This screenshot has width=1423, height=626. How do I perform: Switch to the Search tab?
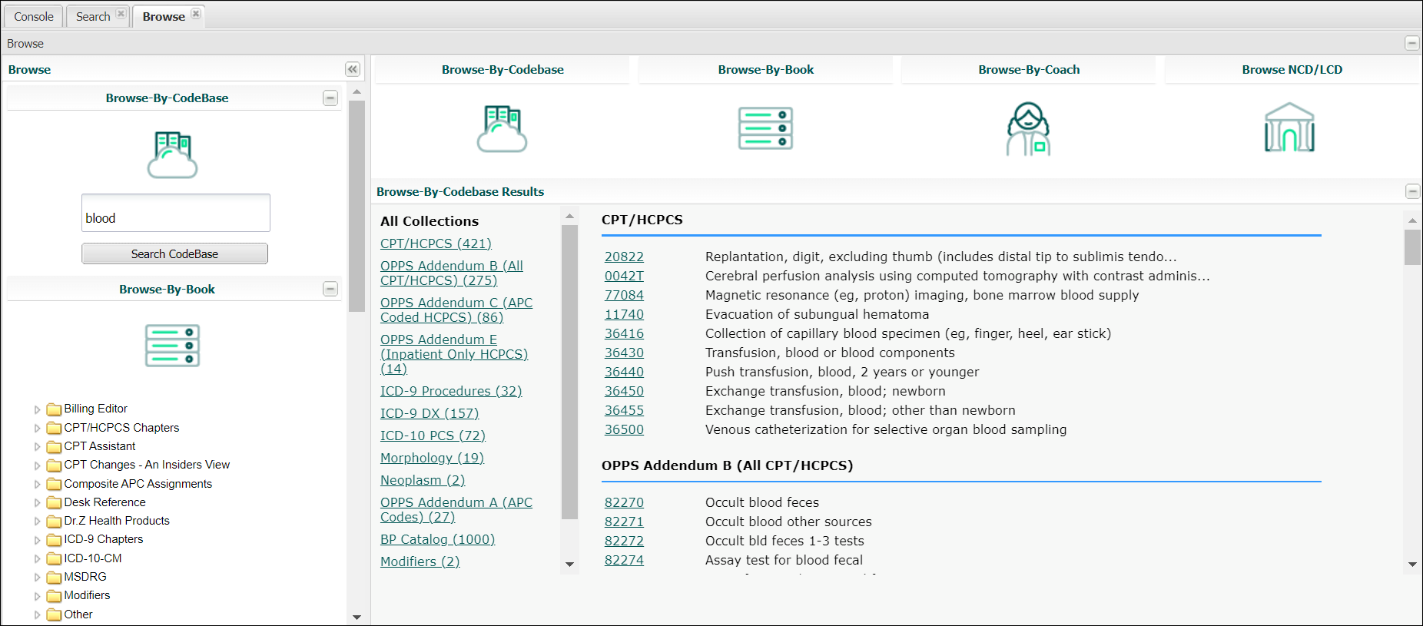click(x=92, y=17)
